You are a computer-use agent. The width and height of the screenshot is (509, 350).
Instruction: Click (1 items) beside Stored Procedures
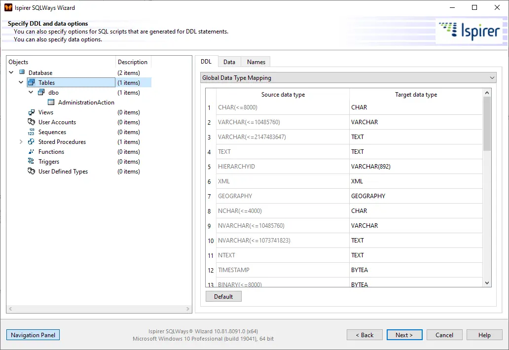[129, 142]
